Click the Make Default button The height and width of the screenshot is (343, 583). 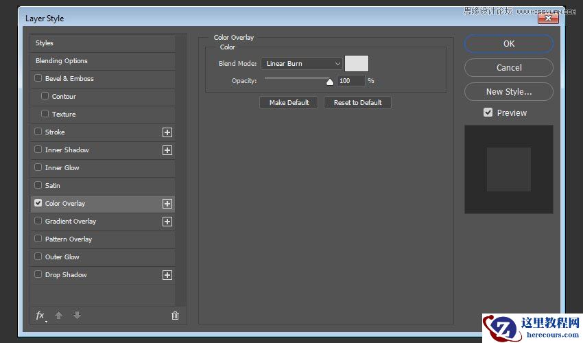coord(289,103)
